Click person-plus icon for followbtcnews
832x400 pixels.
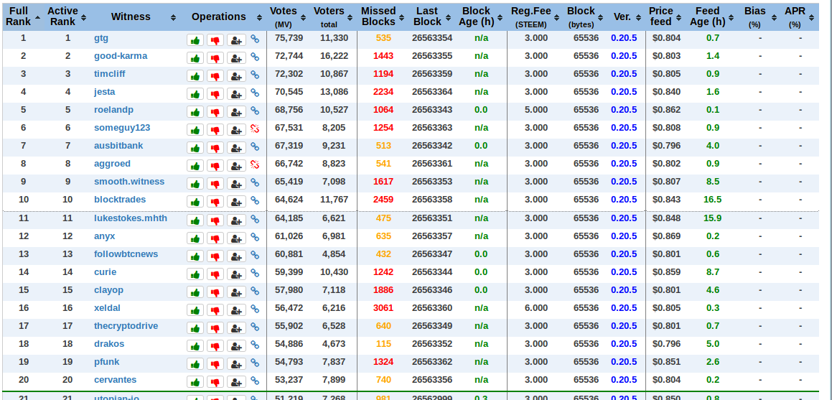pos(236,256)
